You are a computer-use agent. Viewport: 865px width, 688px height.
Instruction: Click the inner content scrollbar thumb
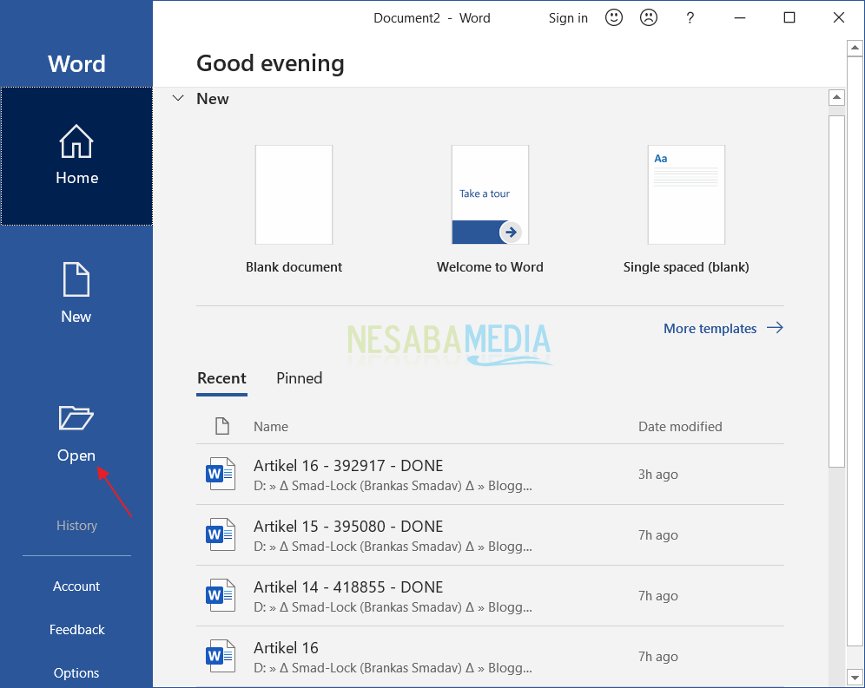(837, 292)
